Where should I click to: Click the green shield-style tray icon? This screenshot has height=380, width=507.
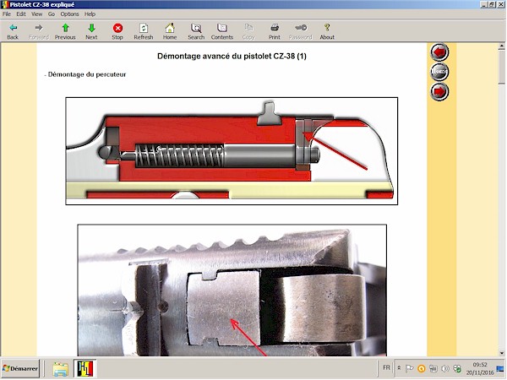tap(457, 368)
